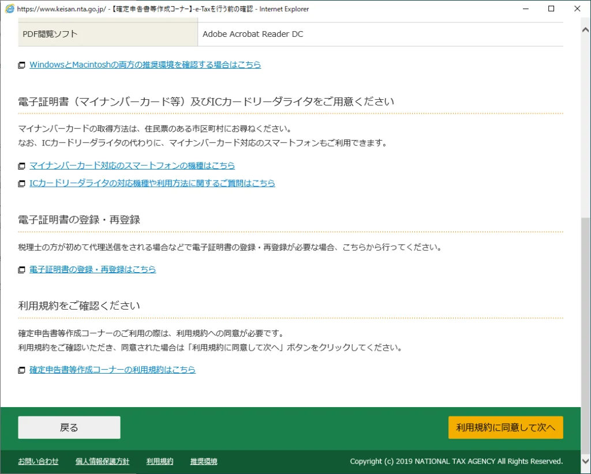Image resolution: width=591 pixels, height=474 pixels.
Task: Click new-window icon beside WindowsとMacintosh link
Action: pyautogui.click(x=22, y=65)
